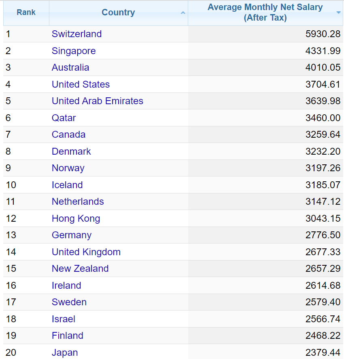This screenshot has height=359, width=344.
Task: Open the Switzerland country link
Action: point(76,34)
